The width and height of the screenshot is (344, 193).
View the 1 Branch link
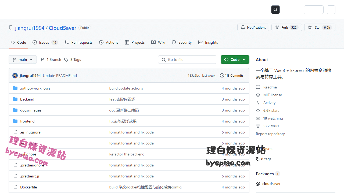coord(51,60)
